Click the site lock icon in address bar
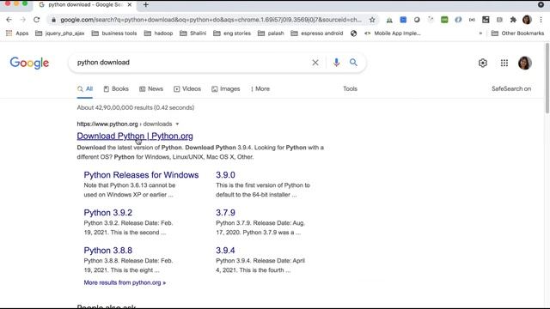This screenshot has height=309, width=550. 53,20
